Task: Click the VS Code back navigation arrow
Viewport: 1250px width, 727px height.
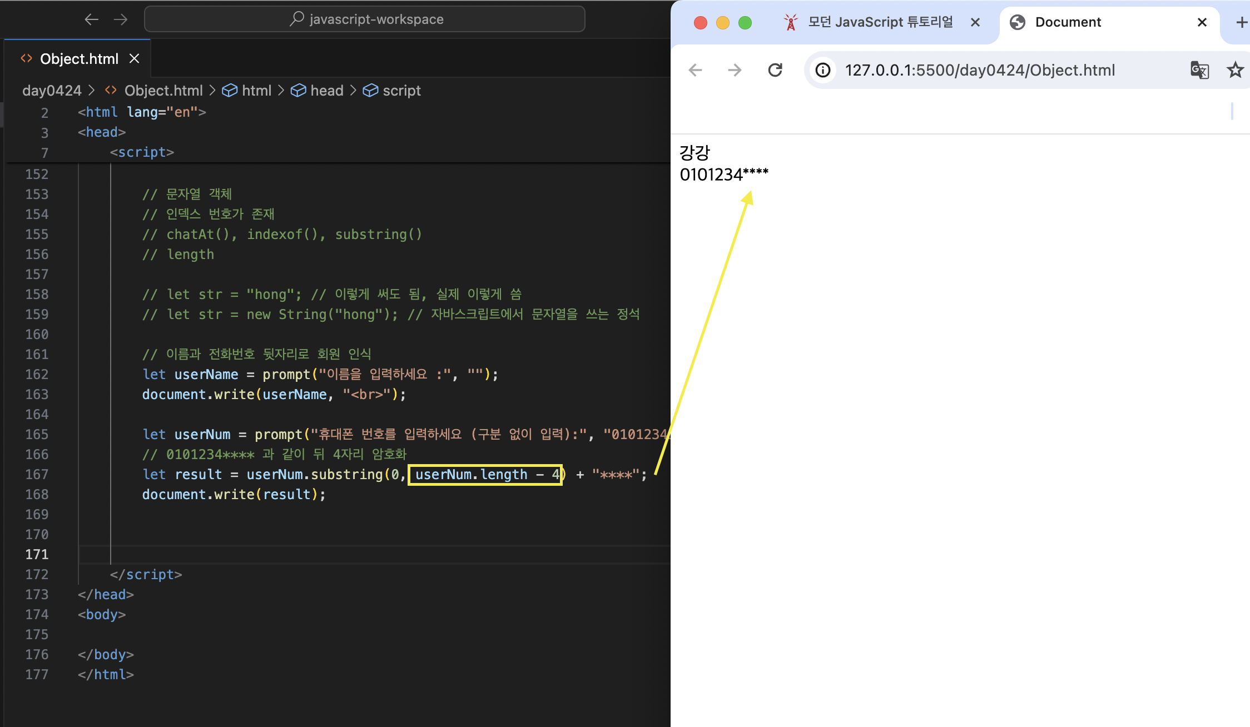Action: (91, 19)
